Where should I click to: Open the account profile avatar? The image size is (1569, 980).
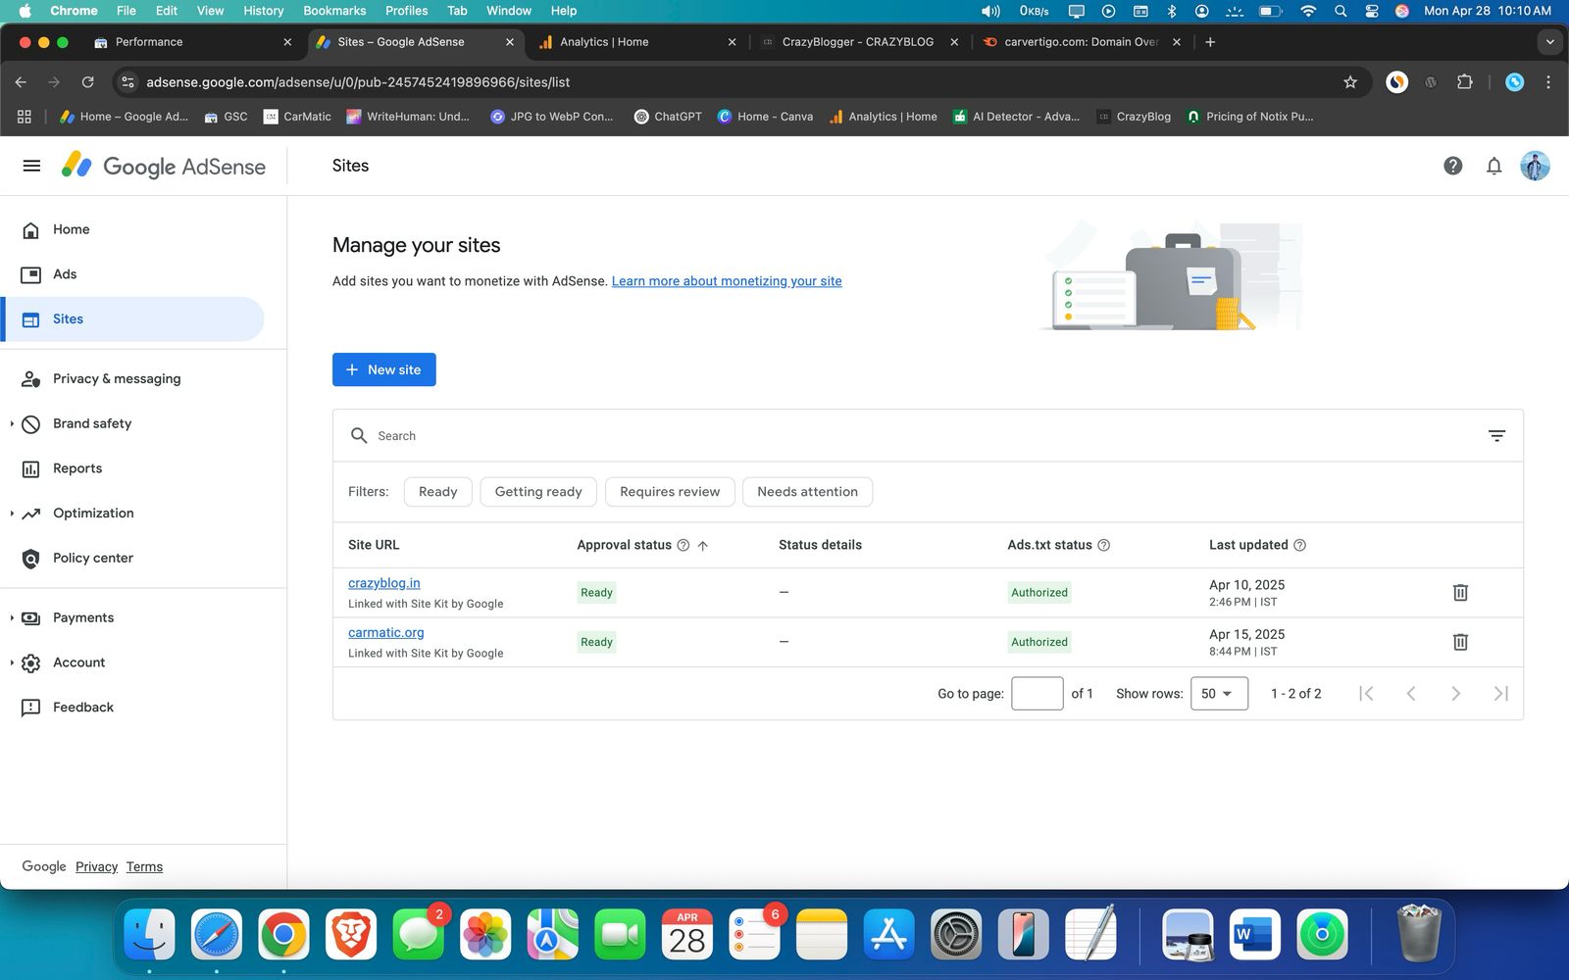[x=1535, y=166]
